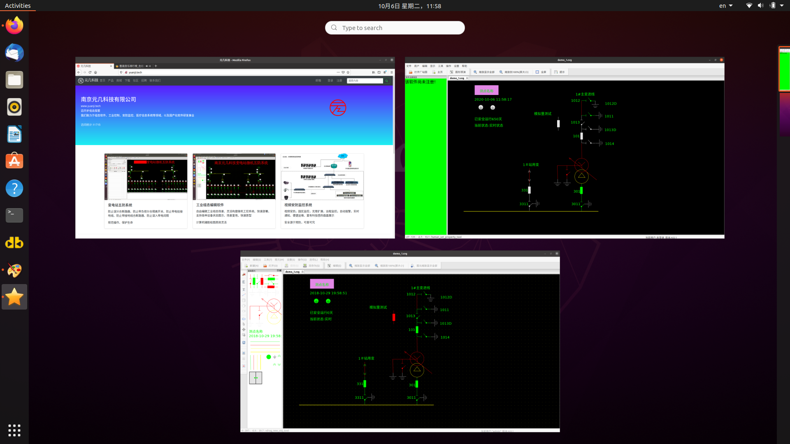Select the yellow star dock application
The width and height of the screenshot is (790, 444).
(x=14, y=297)
